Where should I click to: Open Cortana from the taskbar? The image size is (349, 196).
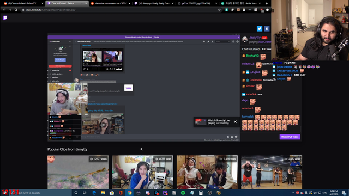(76, 193)
